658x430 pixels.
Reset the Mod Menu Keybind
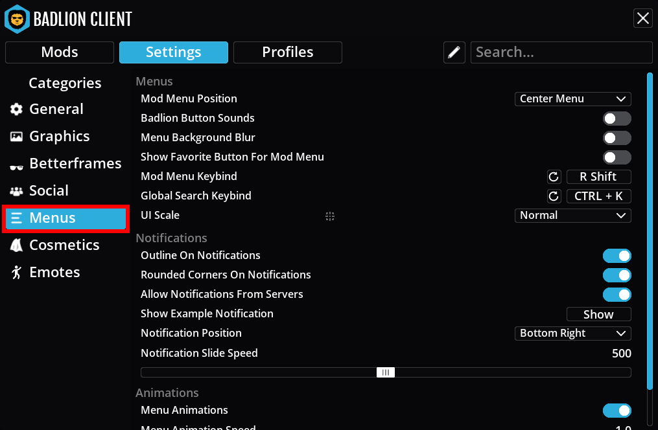click(554, 176)
